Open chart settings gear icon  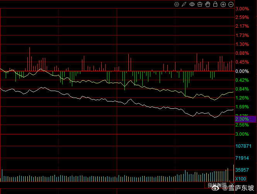(x=177, y=4)
